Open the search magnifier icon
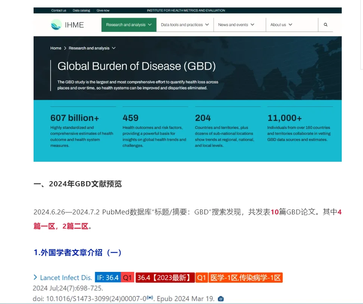 pos(325,25)
